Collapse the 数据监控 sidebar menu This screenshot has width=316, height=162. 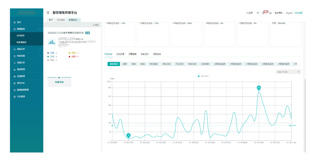pos(40,29)
